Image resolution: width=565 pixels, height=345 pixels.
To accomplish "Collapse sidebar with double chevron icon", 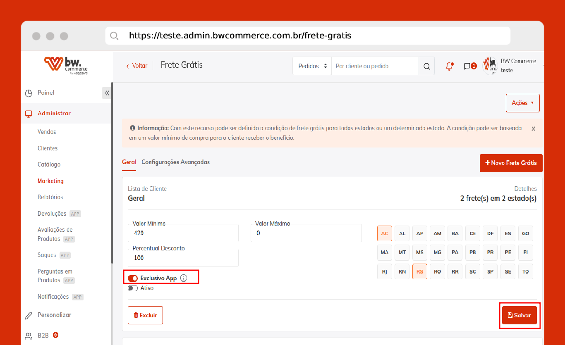I will 107,93.
